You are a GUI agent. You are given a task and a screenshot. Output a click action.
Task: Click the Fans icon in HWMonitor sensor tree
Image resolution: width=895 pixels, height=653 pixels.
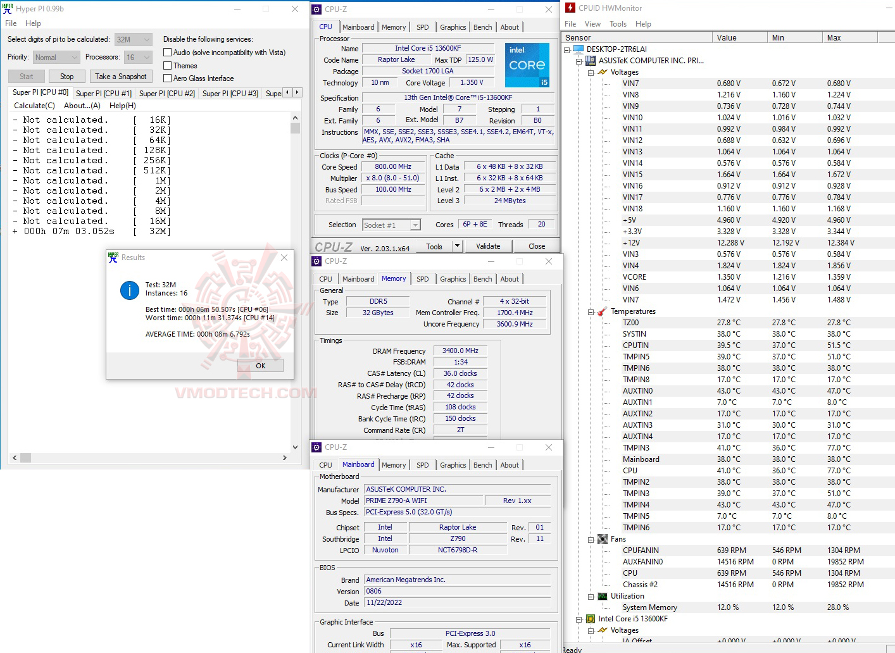[x=601, y=538]
